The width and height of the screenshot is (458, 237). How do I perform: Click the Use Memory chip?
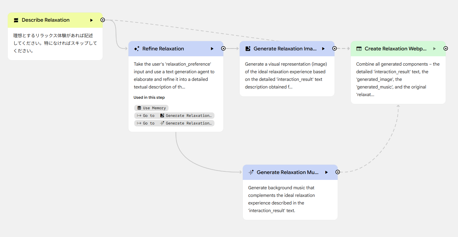(151, 108)
